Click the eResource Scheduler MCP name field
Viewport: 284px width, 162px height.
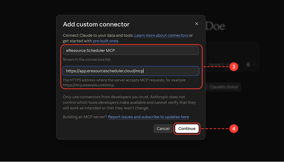pyautogui.click(x=131, y=50)
